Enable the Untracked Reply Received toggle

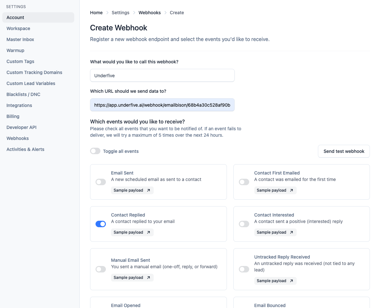click(x=244, y=269)
